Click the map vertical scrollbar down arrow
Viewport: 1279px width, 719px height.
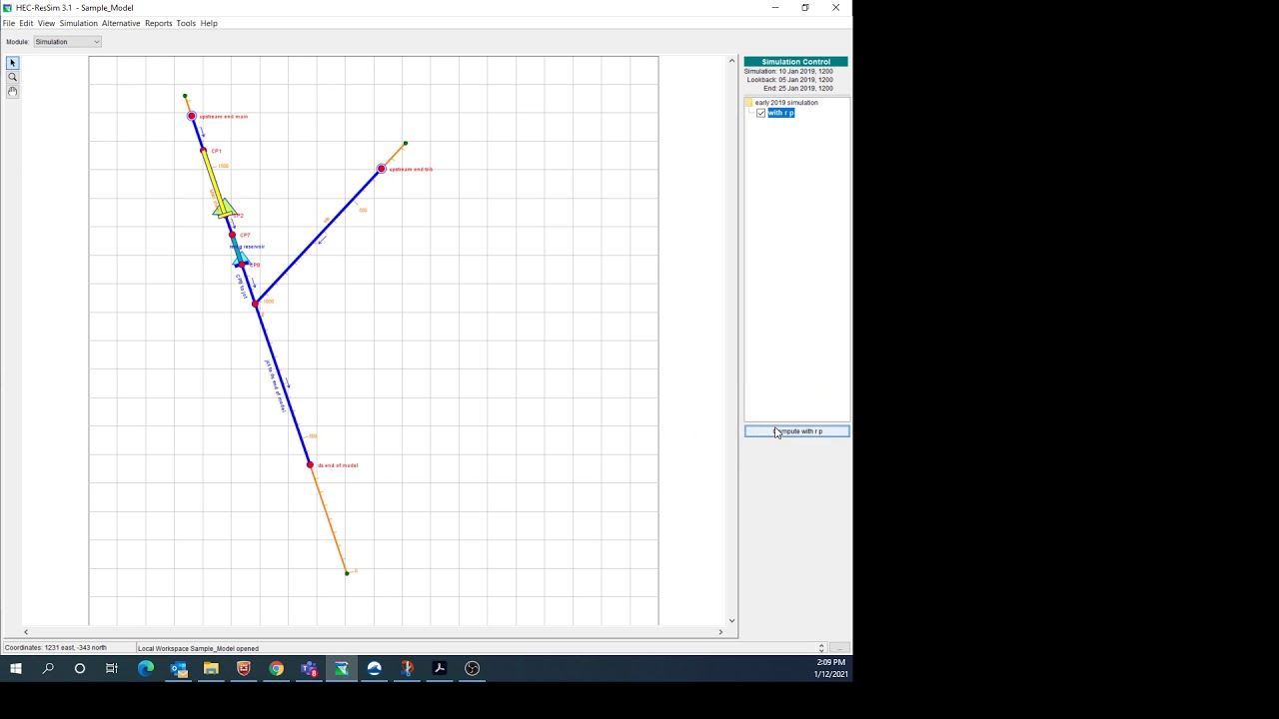tap(732, 620)
